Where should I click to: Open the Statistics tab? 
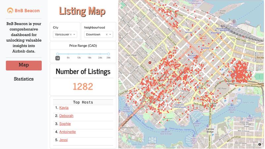pos(24,79)
